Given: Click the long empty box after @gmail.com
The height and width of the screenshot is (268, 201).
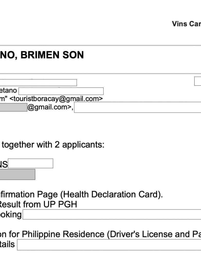Looking at the screenshot, I should click(x=138, y=108).
